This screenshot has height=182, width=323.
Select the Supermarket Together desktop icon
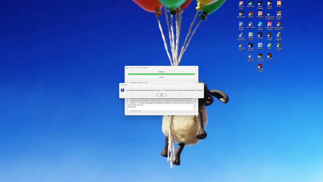270,26
